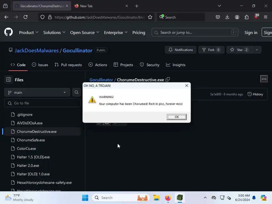272x204 pixels.
Task: Open Firefox from the taskbar
Action: (168, 198)
